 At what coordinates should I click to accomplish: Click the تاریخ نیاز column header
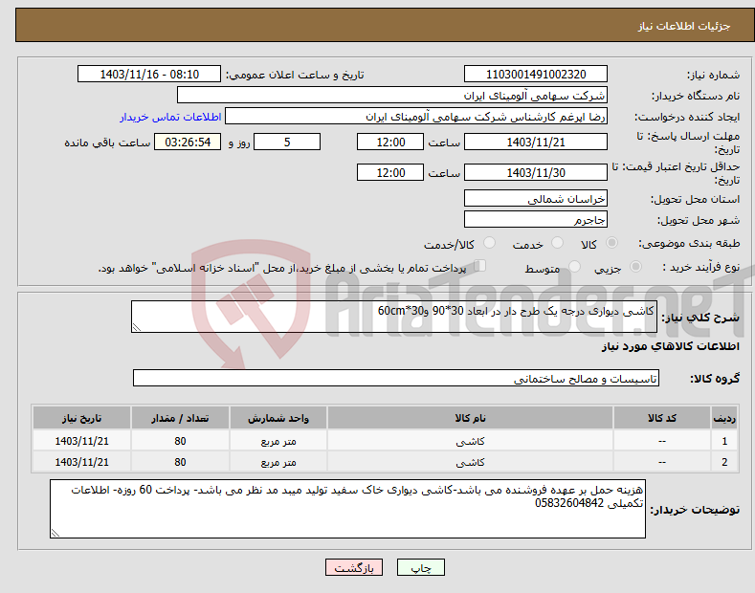tap(82, 418)
